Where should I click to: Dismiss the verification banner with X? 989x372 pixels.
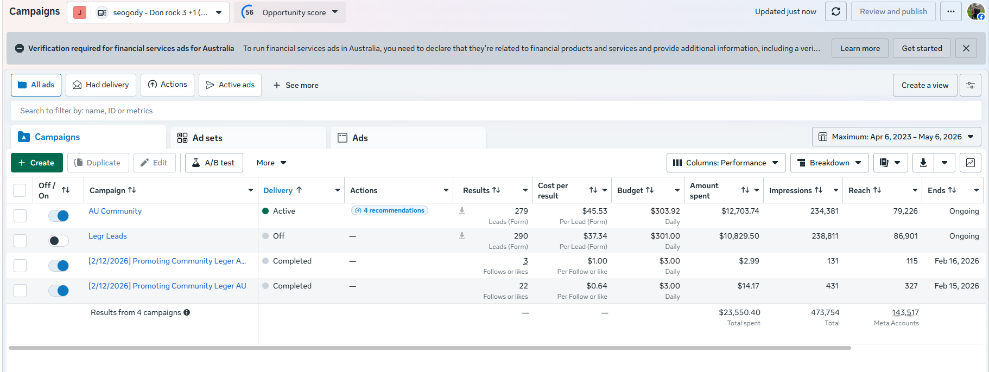(966, 48)
